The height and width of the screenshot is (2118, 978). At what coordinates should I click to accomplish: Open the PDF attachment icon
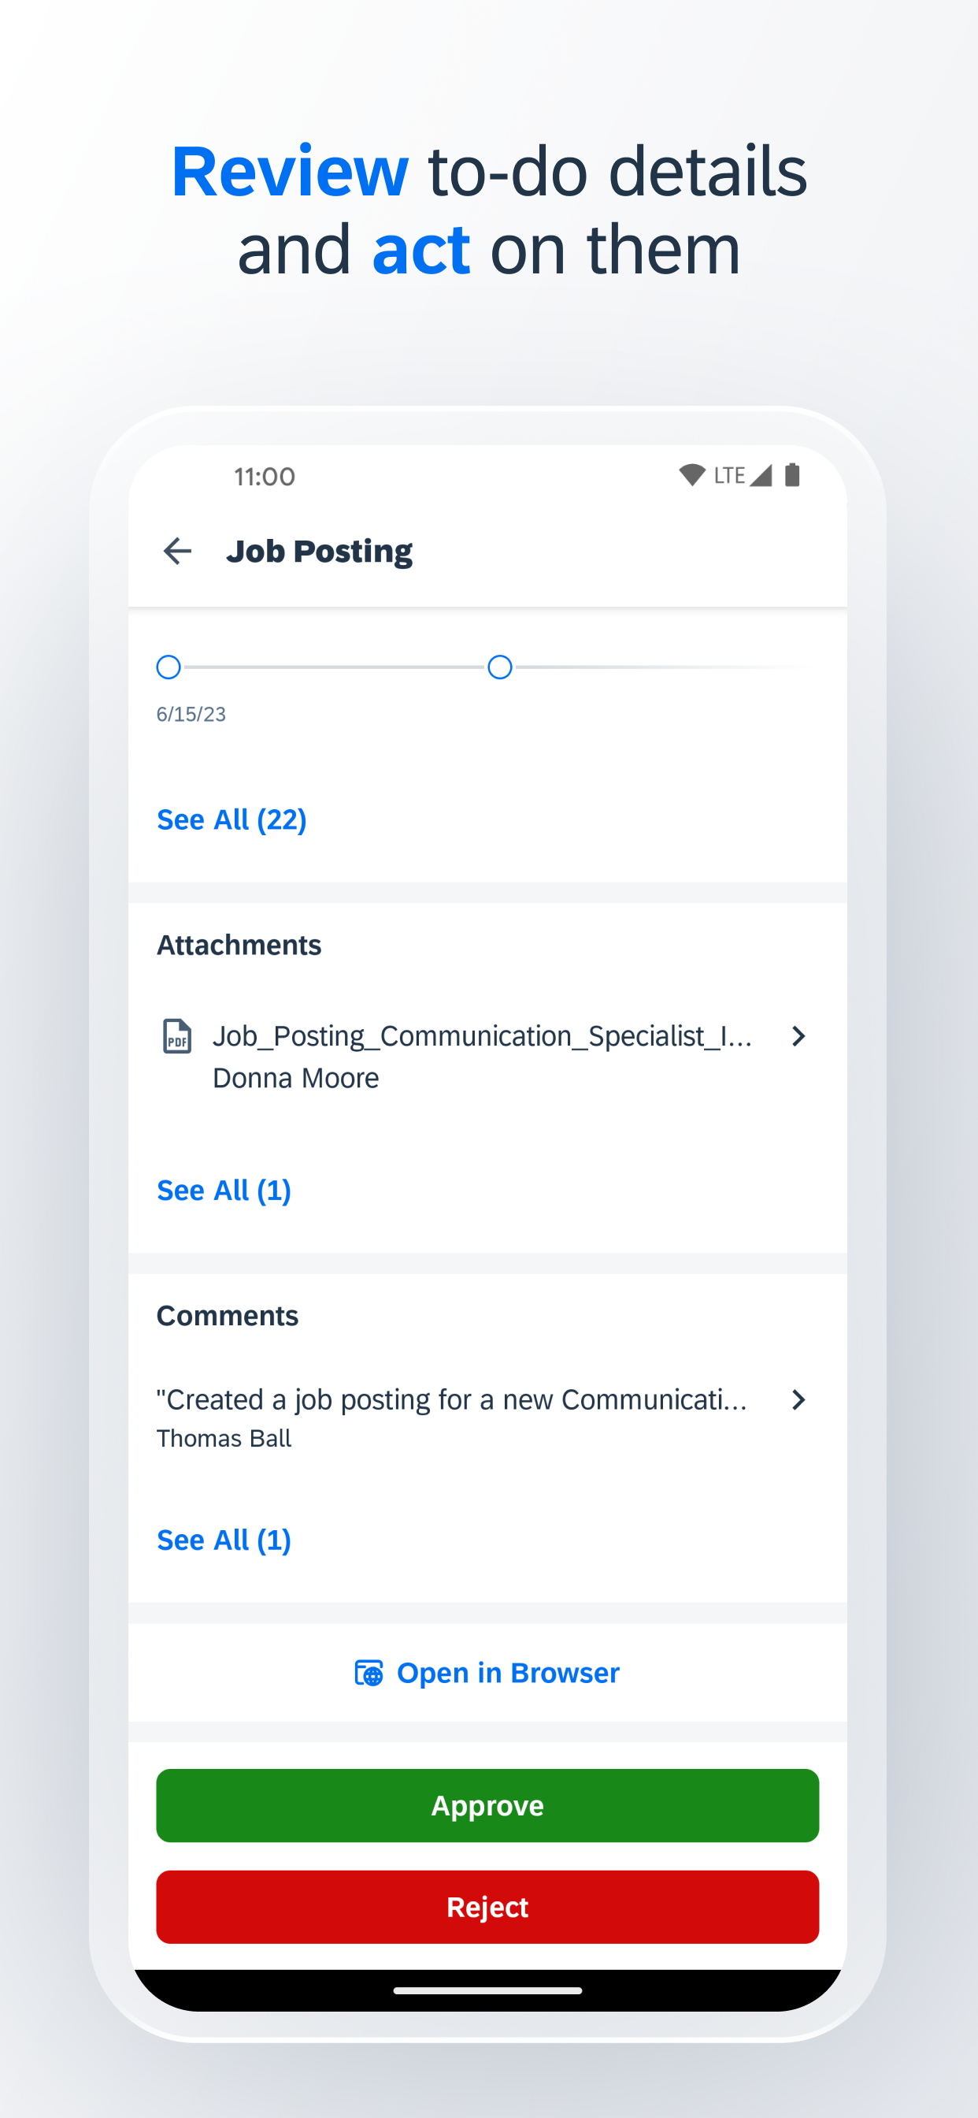pos(176,1036)
